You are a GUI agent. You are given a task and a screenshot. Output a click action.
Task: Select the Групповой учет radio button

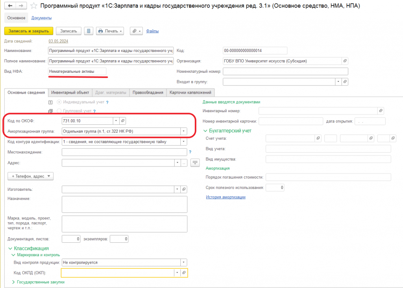59,111
